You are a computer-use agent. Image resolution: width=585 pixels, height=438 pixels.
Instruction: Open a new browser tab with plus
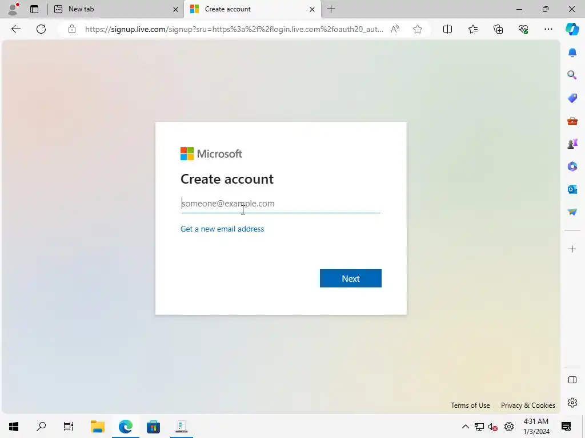pos(331,9)
